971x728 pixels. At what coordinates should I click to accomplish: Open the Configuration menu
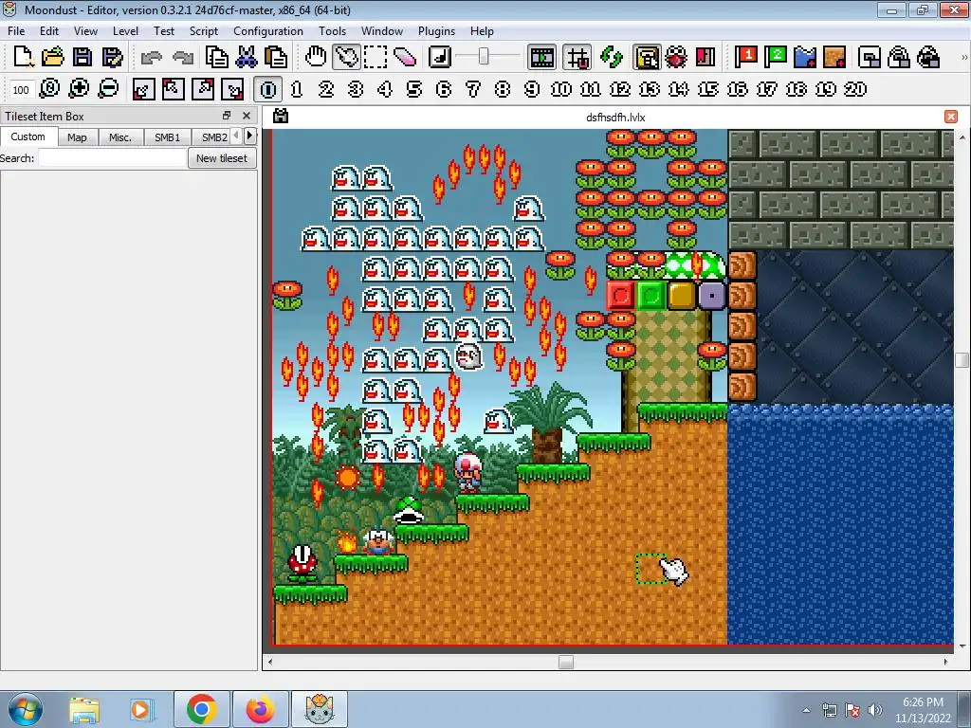[268, 31]
